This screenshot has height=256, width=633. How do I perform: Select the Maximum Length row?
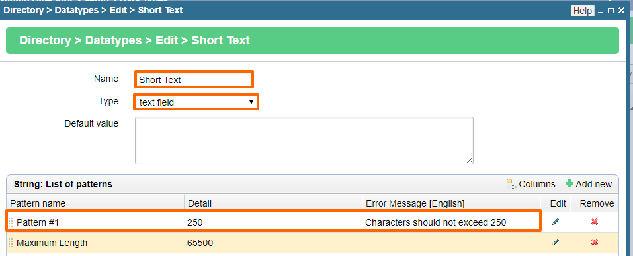tap(312, 243)
